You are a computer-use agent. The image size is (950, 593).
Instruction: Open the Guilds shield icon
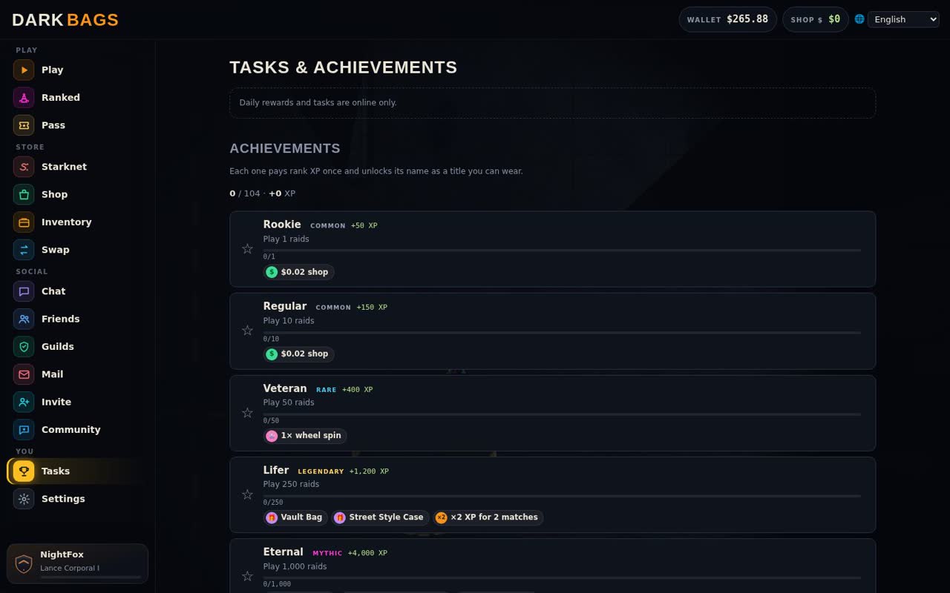[24, 347]
